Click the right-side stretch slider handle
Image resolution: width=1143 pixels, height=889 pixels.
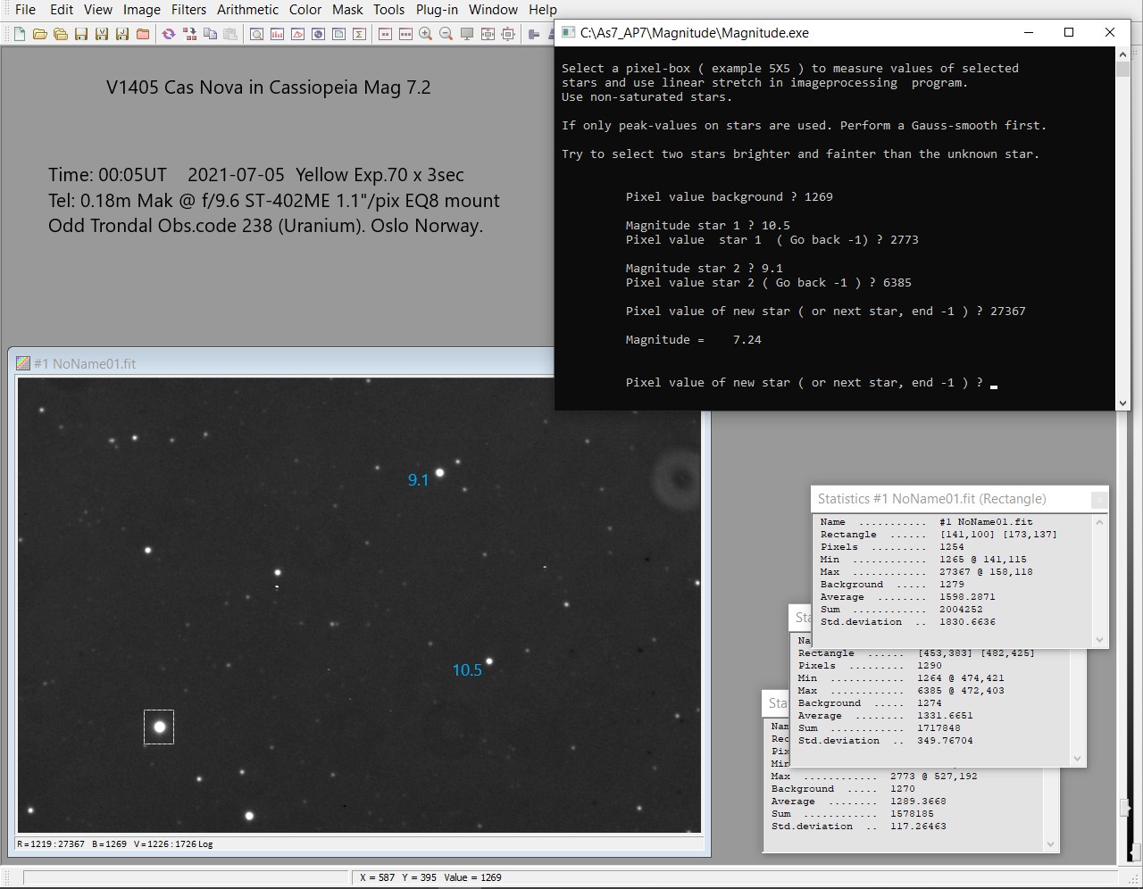click(x=1126, y=808)
